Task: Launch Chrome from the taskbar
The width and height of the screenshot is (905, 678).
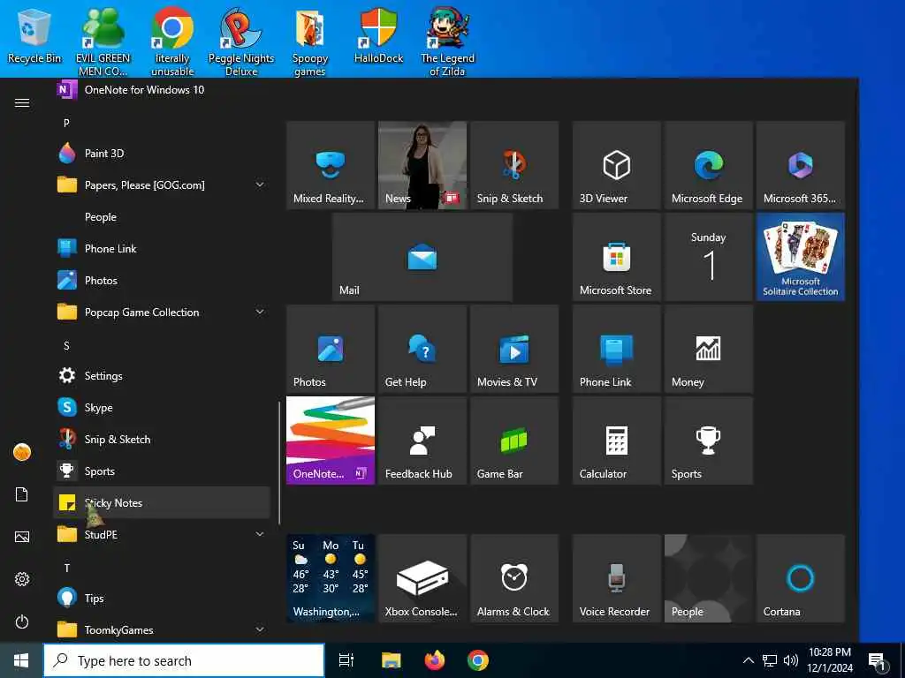Action: coord(478,660)
